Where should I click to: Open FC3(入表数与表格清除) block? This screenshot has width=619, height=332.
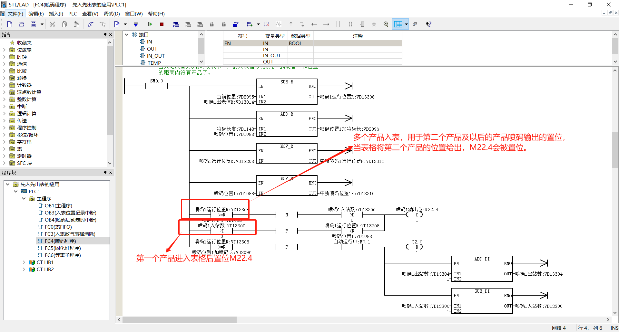[x=70, y=234]
